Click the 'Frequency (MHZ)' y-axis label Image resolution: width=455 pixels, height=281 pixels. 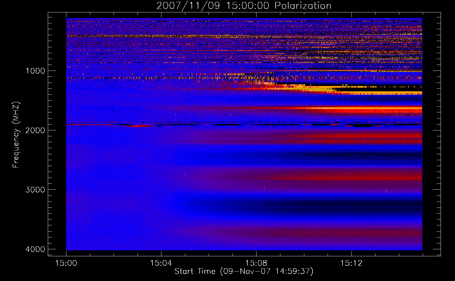16,135
